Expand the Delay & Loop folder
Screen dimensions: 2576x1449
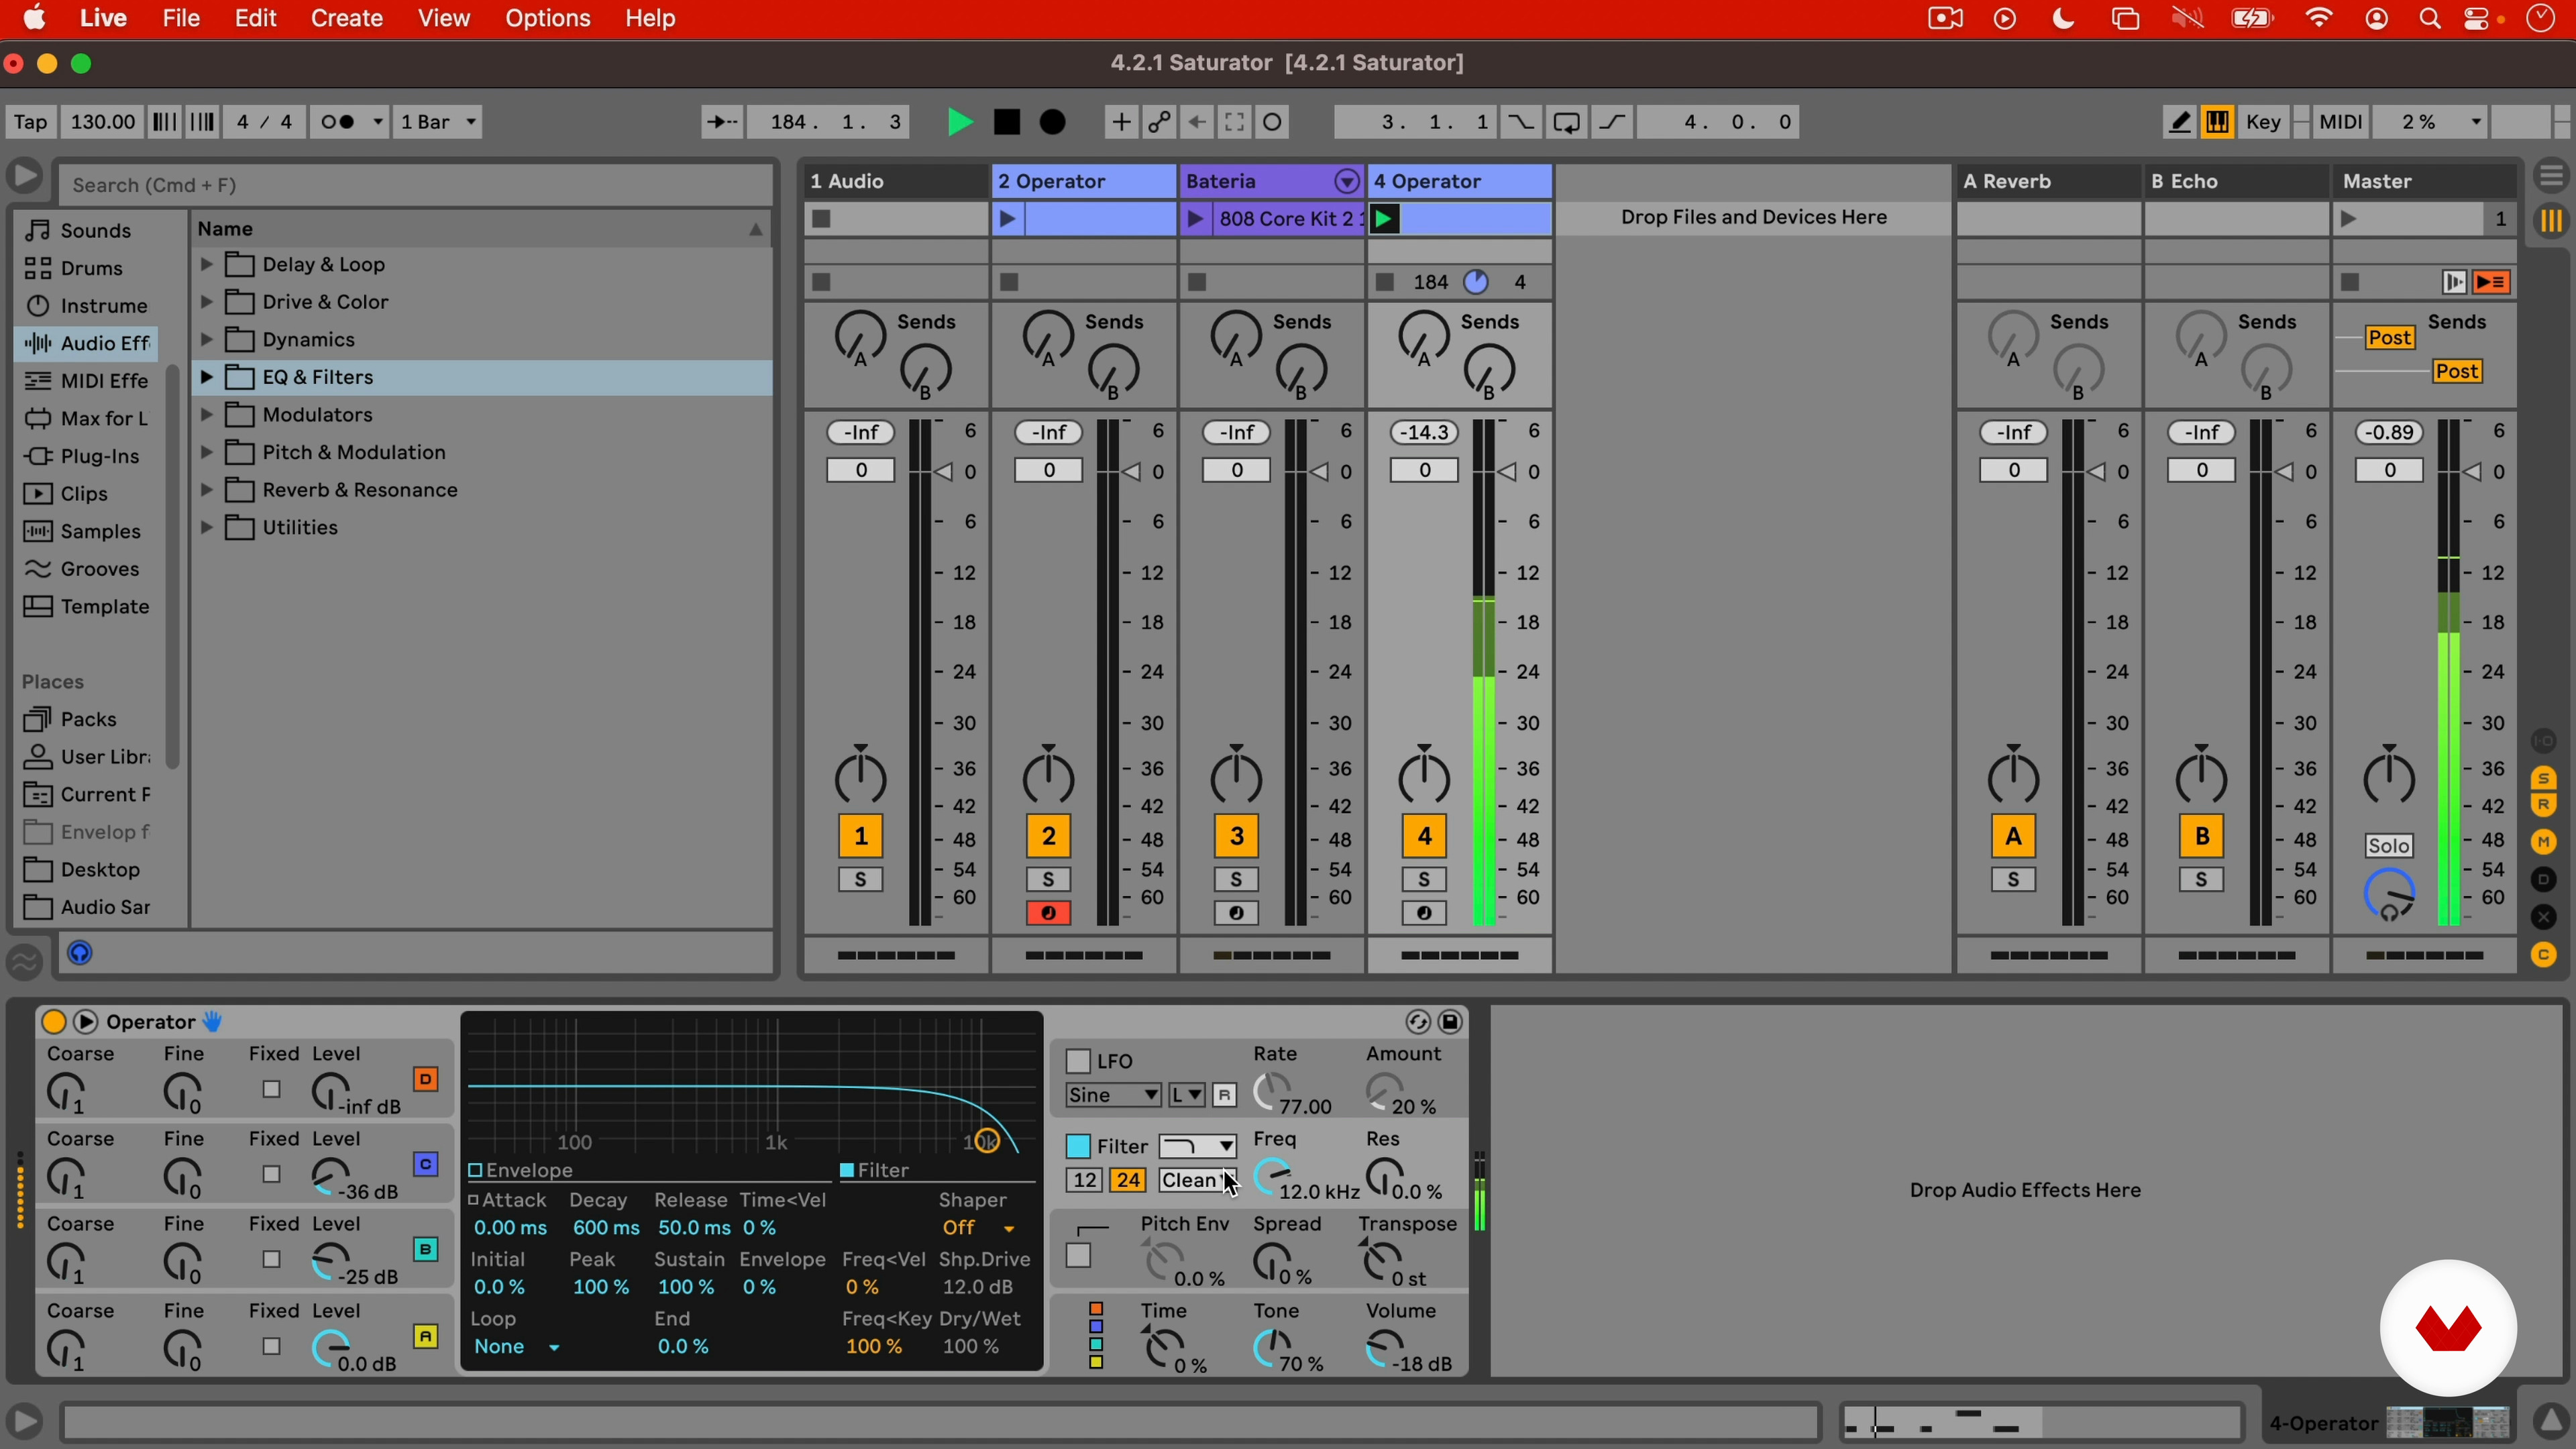(x=206, y=264)
